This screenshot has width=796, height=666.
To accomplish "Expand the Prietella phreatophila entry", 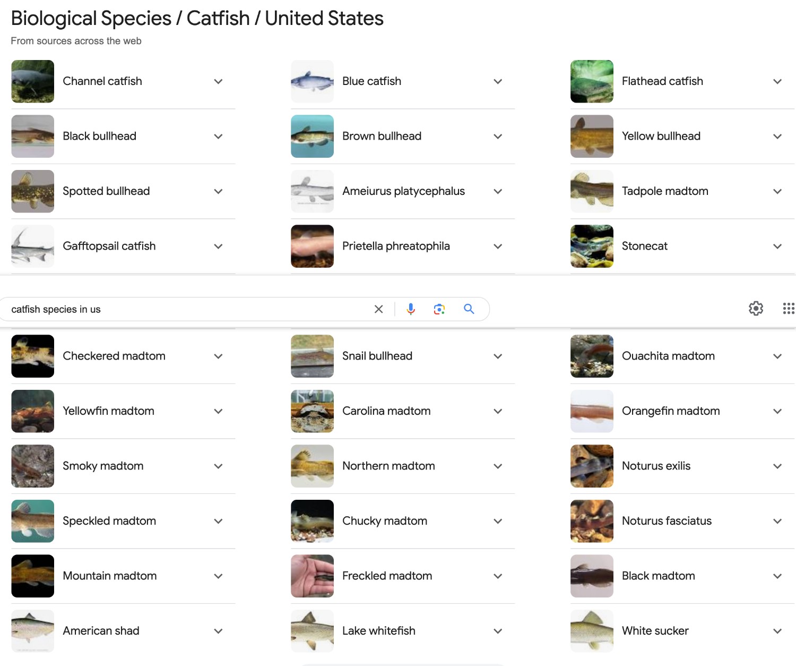I will click(497, 246).
